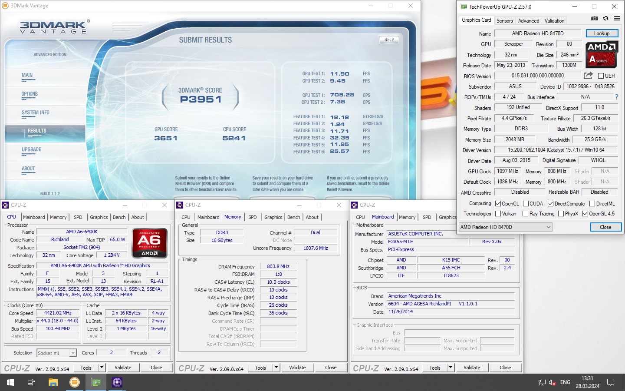The height and width of the screenshot is (391, 625).
Task: Click the Core Speed value 4421.02 MHz
Action: pos(58,313)
